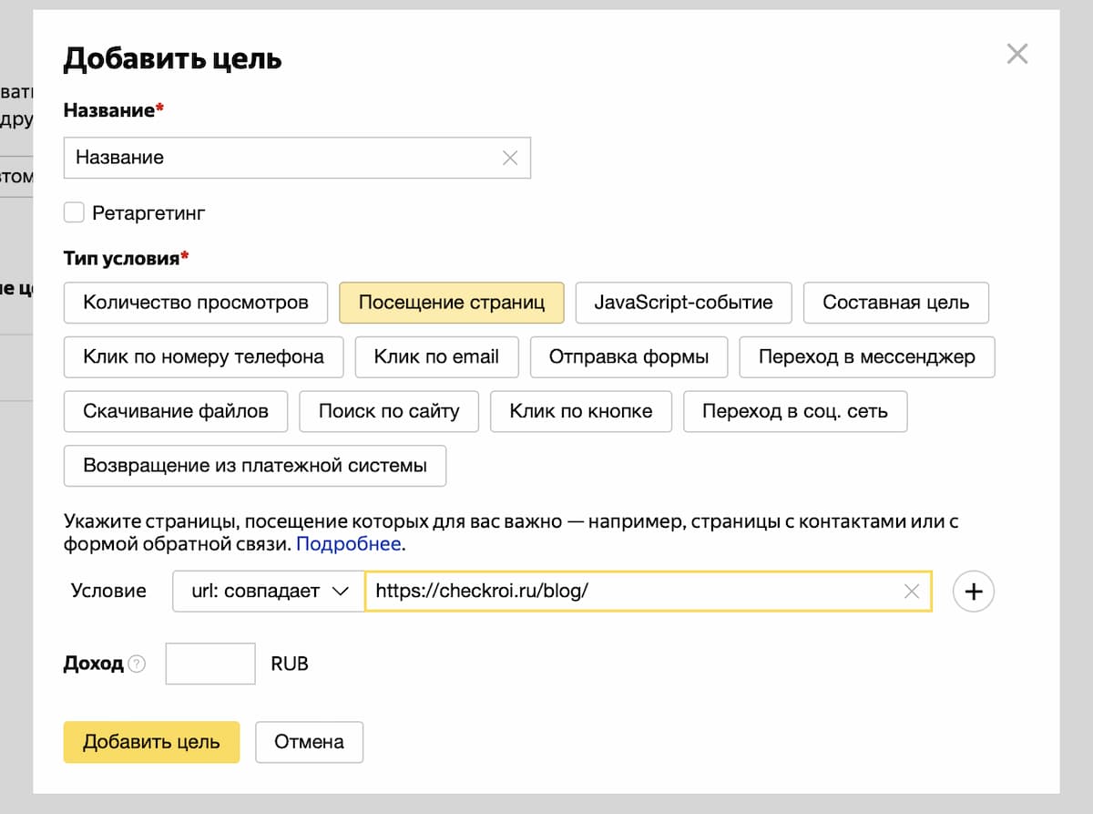Clear the Название field using its X icon

tap(512, 157)
